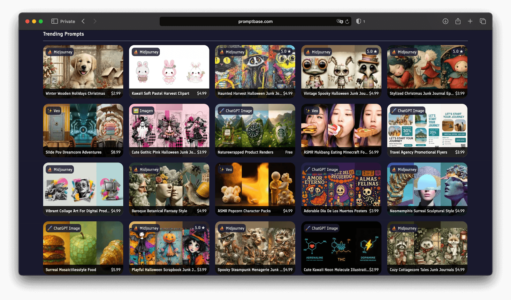Screen dimensions: 511x300
Task: Click the sidebar toggle icon
Action: 55,21
